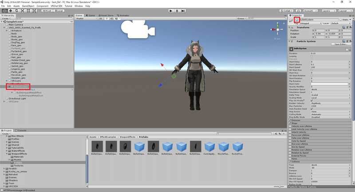
Task: Select the Move tool in toolbar
Action: (x=10, y=11)
